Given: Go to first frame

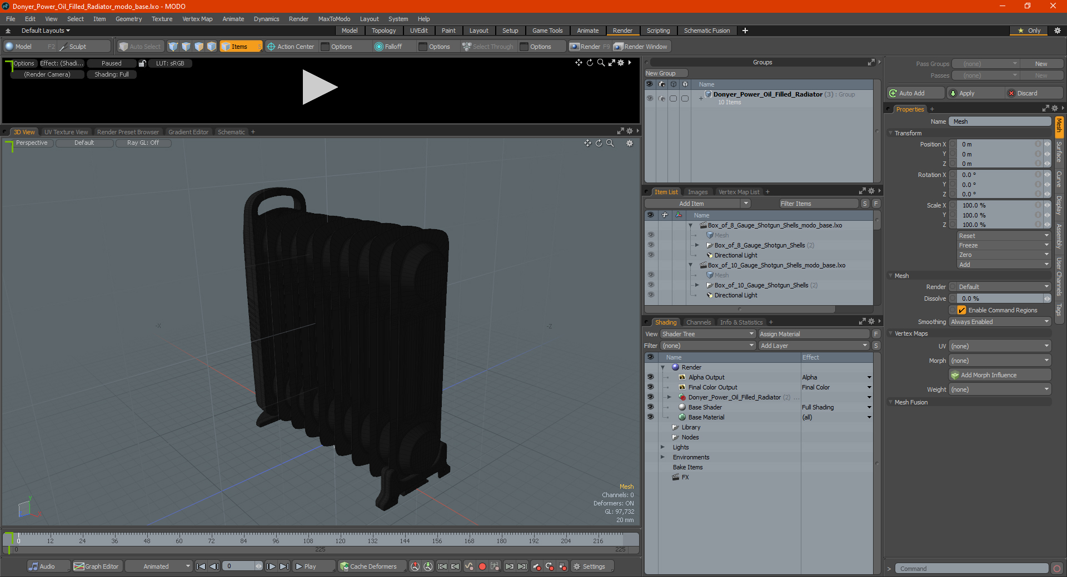Looking at the screenshot, I should tap(201, 566).
